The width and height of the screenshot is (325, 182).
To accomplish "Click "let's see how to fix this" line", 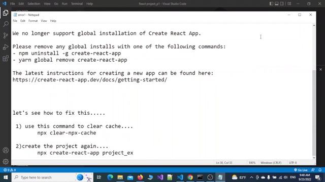I will (x=59, y=113).
